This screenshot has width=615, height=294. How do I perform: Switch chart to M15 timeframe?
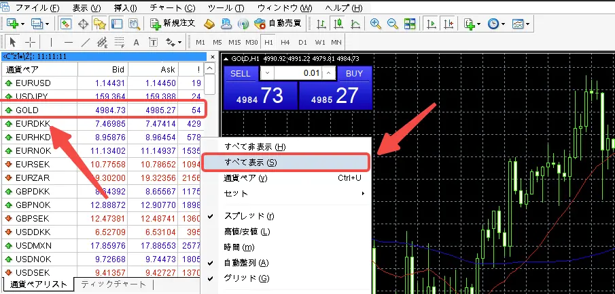(234, 42)
